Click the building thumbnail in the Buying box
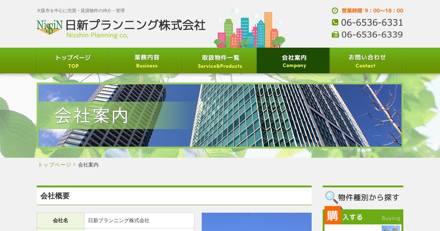Image resolution: width=440 pixels, height=231 pixels. [391, 228]
